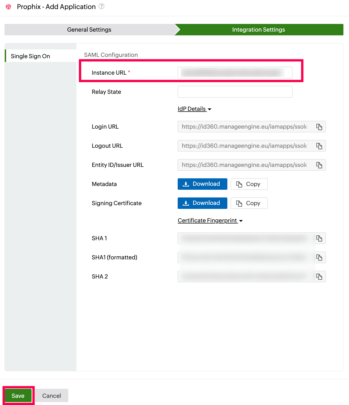Screen dimensions: 349x405
Task: Download the Signing Certificate
Action: 202,203
